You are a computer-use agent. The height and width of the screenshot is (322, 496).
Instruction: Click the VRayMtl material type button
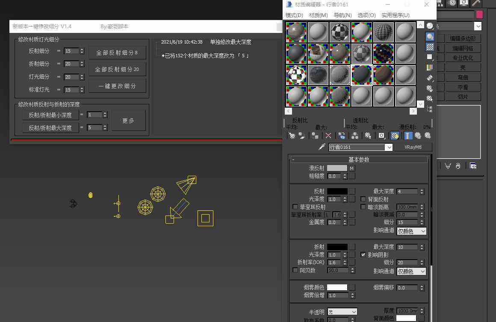coord(413,147)
